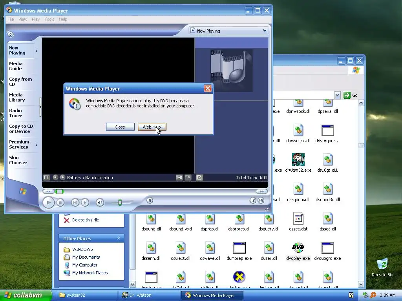The width and height of the screenshot is (402, 301).
Task: Select ds16gt.dLL file icon
Action: 328,163
